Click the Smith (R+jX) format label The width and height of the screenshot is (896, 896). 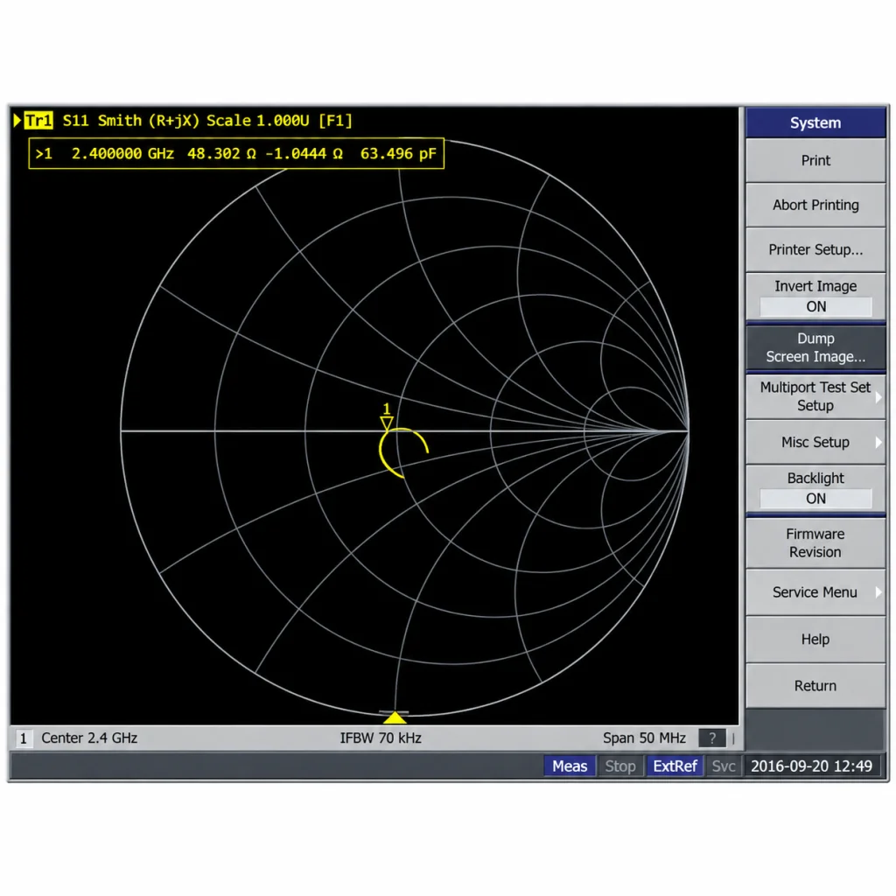tap(149, 121)
